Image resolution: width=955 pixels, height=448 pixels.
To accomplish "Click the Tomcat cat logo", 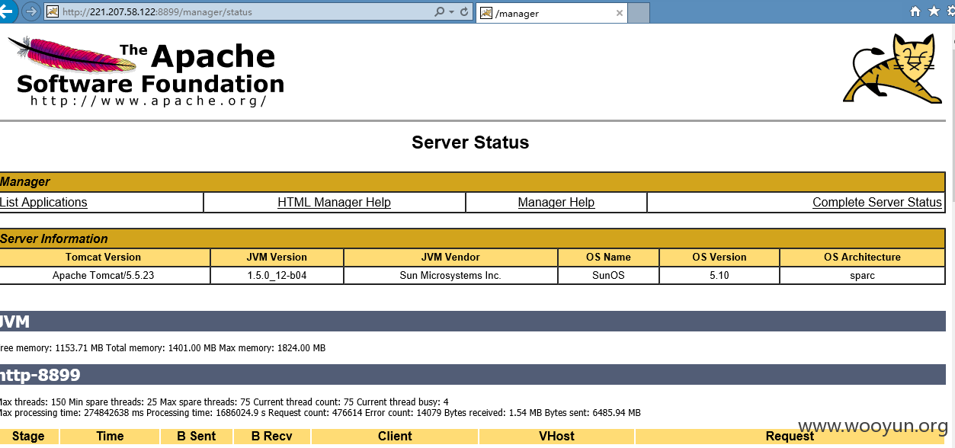I will (x=893, y=68).
